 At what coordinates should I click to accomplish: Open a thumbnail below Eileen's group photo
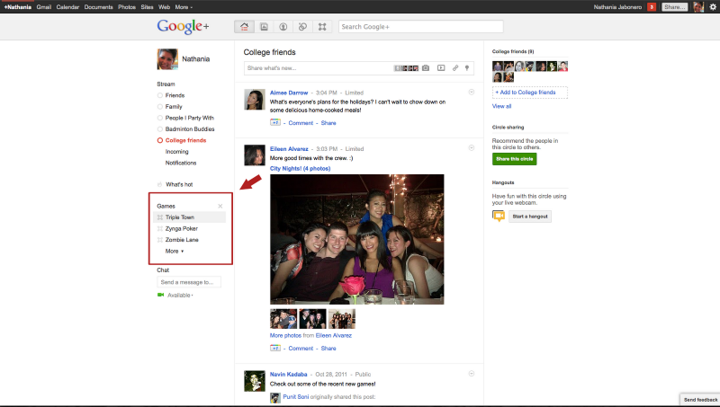[x=283, y=319]
